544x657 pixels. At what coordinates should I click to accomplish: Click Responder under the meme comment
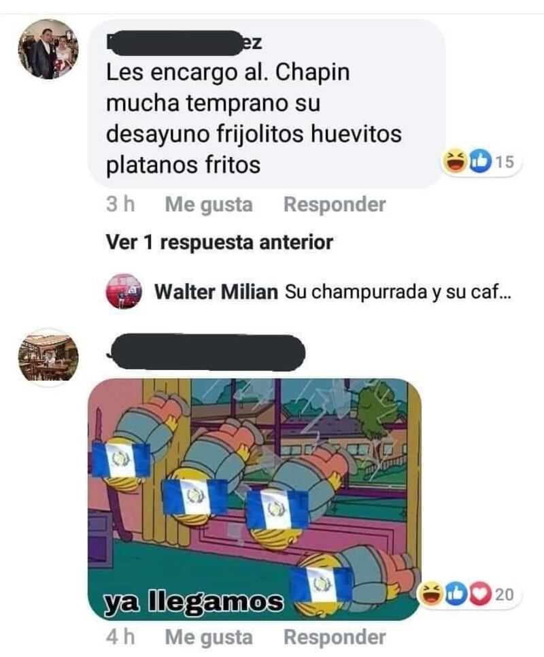pyautogui.click(x=335, y=637)
